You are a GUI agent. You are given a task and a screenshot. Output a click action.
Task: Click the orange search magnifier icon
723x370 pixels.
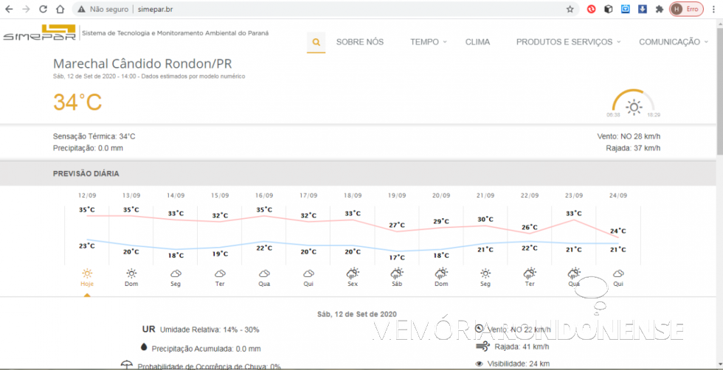coord(316,42)
